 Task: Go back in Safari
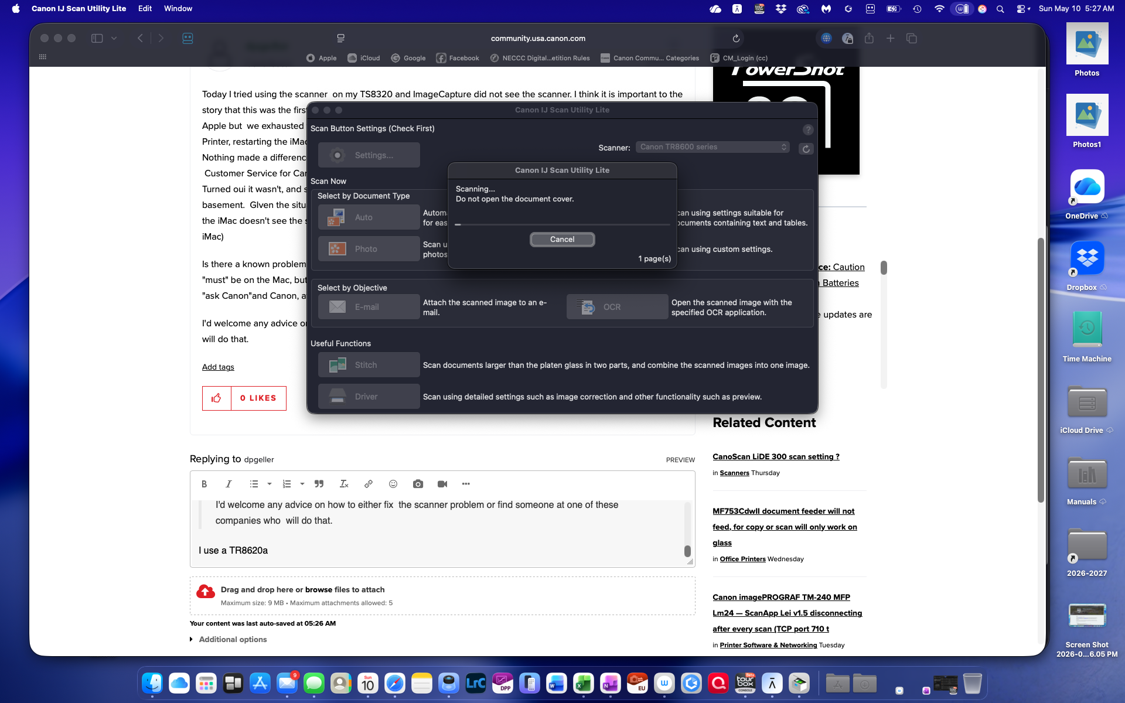[x=140, y=38]
